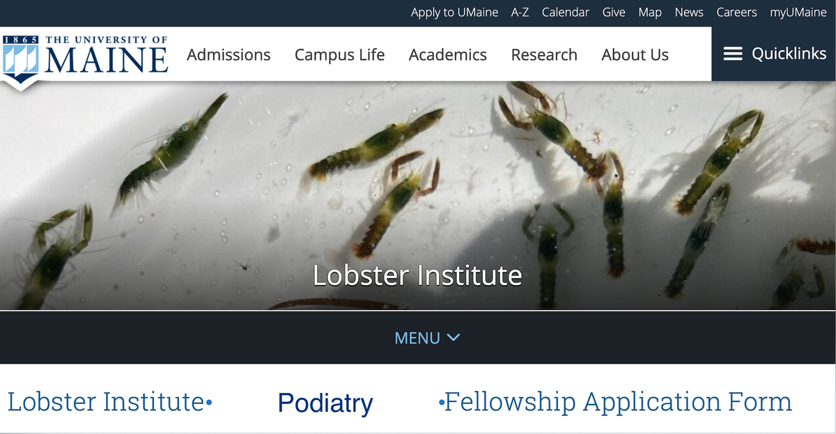
Task: Go to the Research section
Action: (x=544, y=55)
